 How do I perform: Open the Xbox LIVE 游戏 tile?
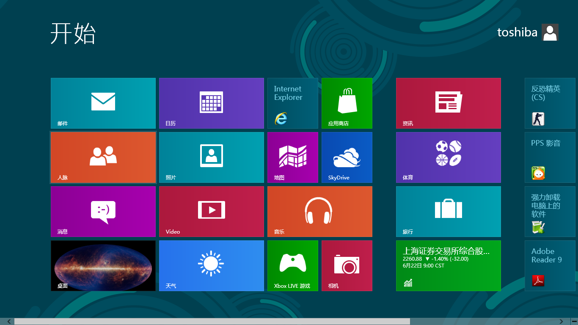[x=293, y=266]
